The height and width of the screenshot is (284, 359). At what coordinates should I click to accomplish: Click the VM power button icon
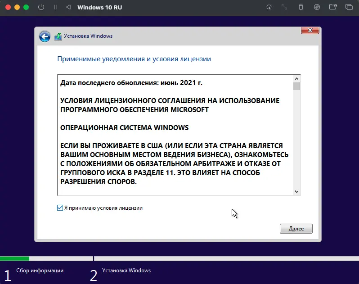tap(41, 7)
